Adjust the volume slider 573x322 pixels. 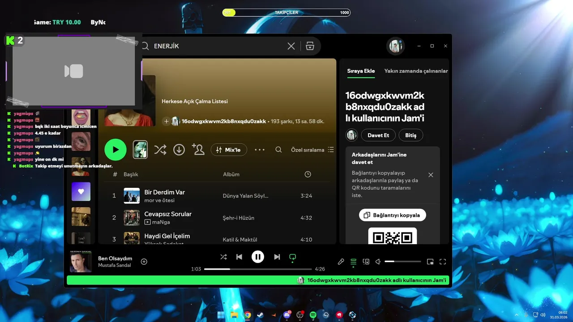click(x=403, y=262)
